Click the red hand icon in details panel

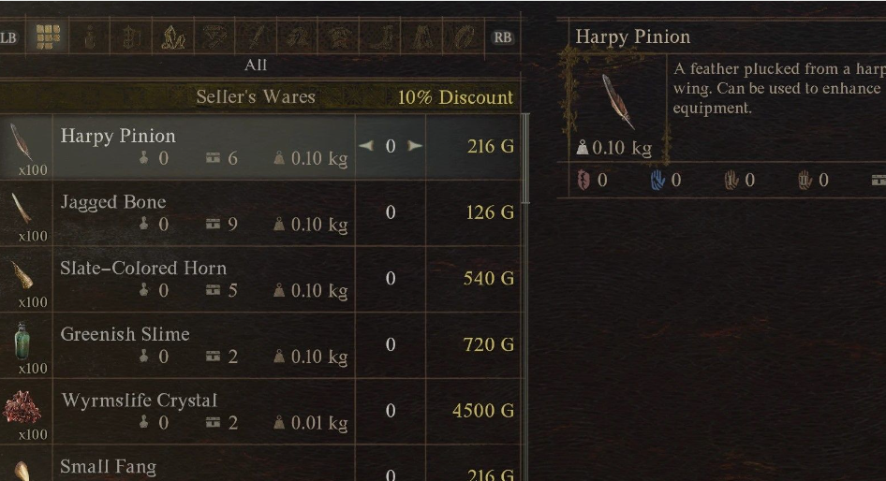[x=584, y=180]
